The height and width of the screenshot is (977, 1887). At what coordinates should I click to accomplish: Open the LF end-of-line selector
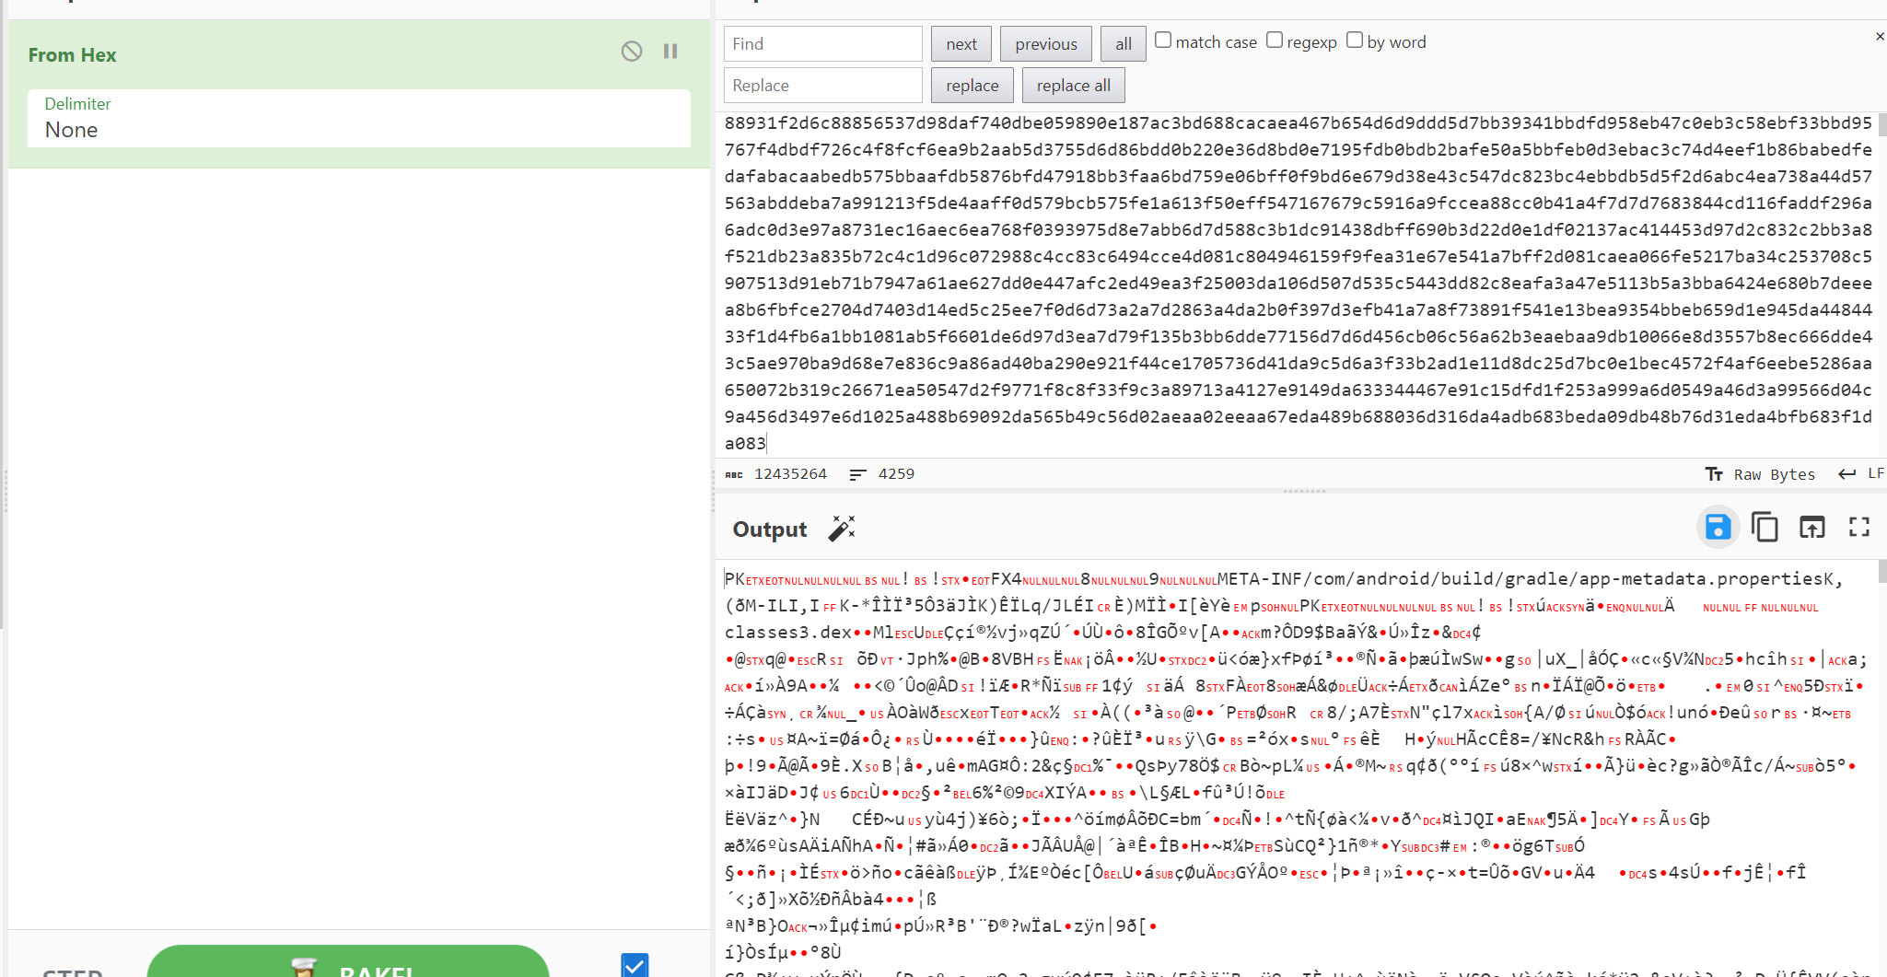tap(1861, 474)
